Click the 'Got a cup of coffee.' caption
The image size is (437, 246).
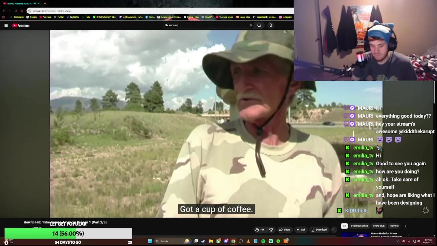pyautogui.click(x=216, y=209)
